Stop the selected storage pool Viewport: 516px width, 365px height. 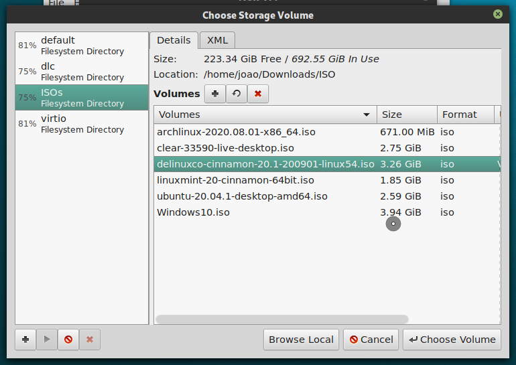click(68, 340)
